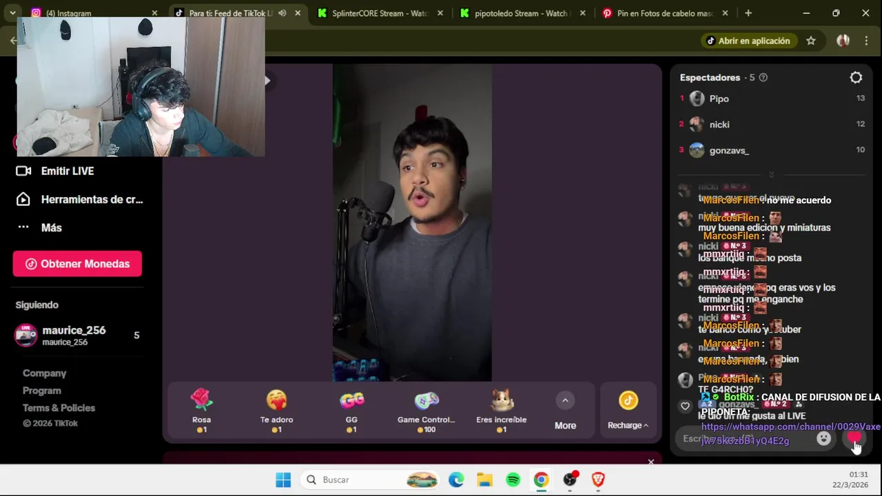
Task: Open OBS Studio from taskbar
Action: point(570,479)
